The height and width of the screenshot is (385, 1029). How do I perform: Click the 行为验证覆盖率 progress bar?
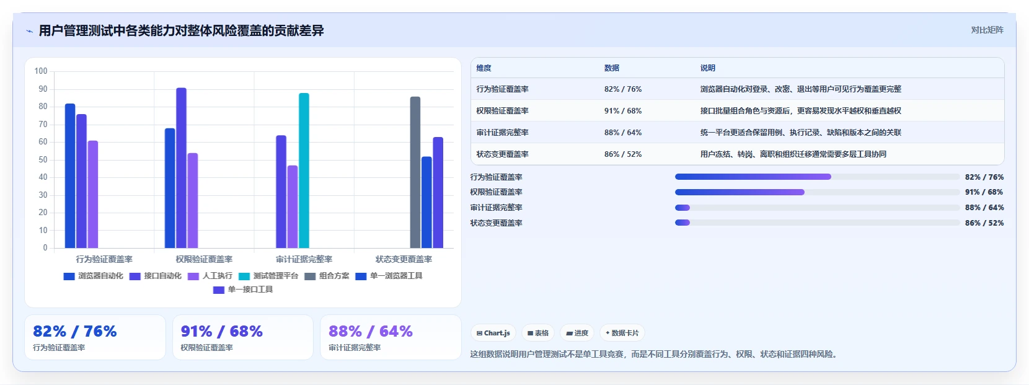[x=817, y=177]
